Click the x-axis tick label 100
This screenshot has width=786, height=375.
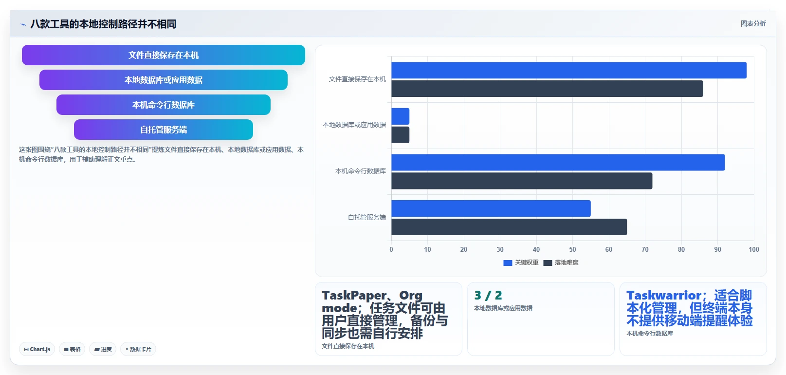tap(754, 249)
